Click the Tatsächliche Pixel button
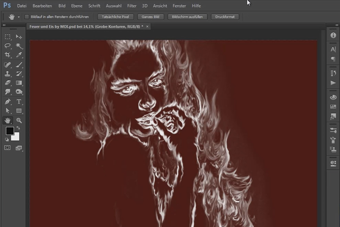 click(x=115, y=17)
